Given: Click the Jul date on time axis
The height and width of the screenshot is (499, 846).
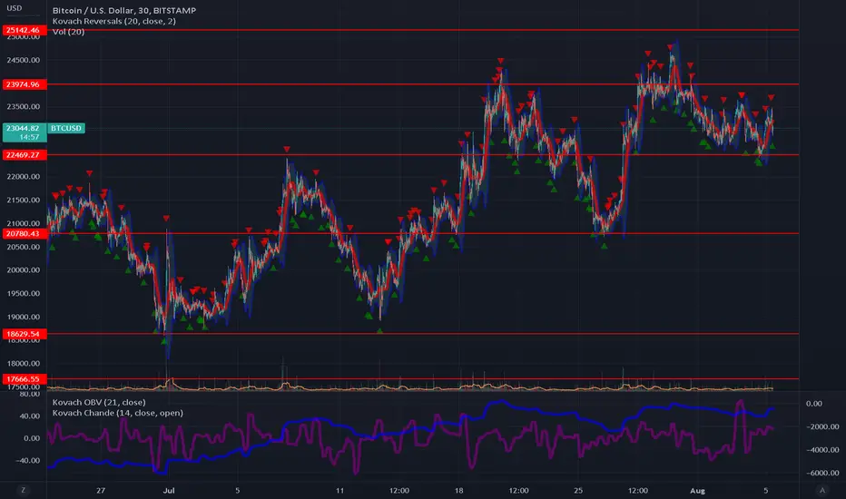Looking at the screenshot, I should [x=169, y=490].
